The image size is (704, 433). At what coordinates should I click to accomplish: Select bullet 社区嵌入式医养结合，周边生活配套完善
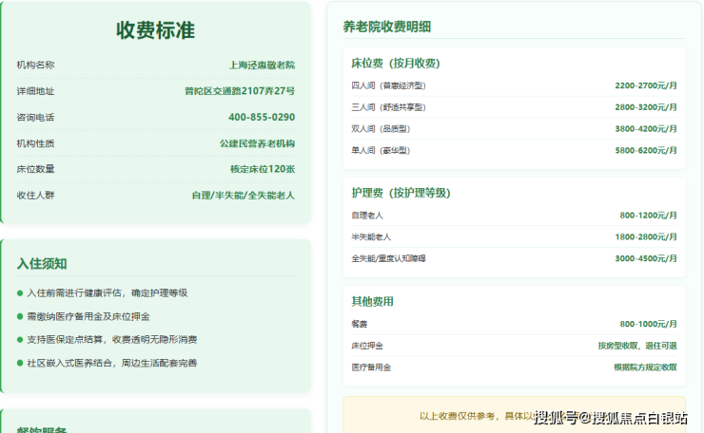112,363
